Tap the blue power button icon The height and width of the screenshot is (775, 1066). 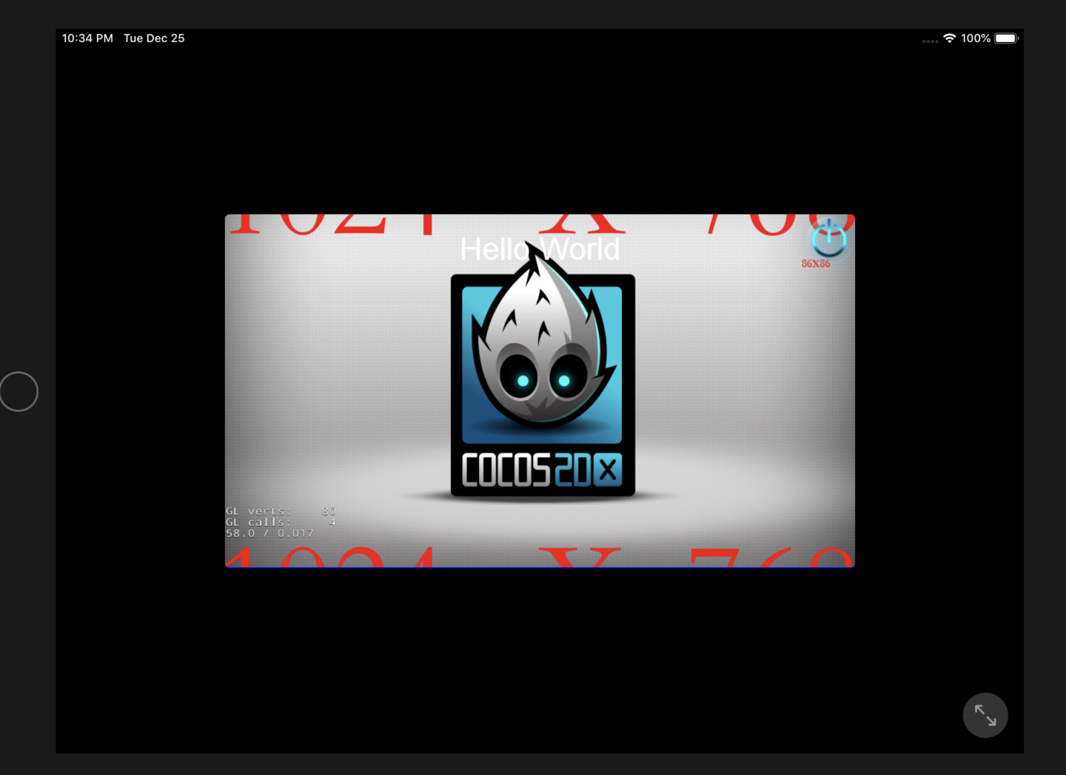click(828, 238)
